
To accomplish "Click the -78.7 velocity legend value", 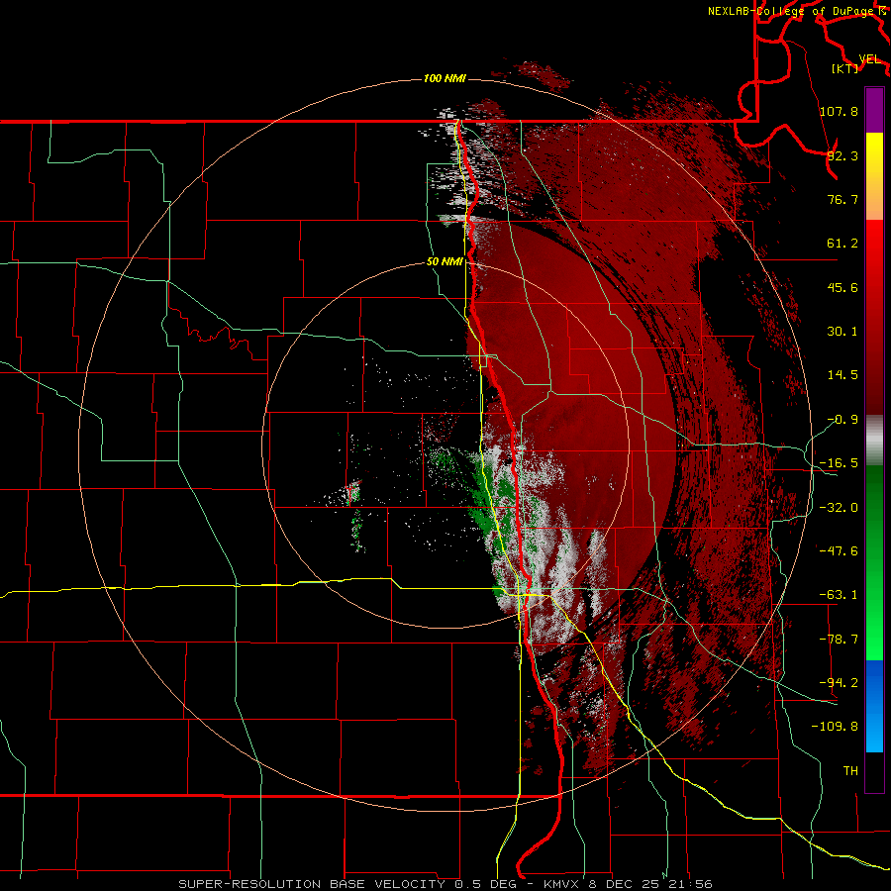I will 839,640.
